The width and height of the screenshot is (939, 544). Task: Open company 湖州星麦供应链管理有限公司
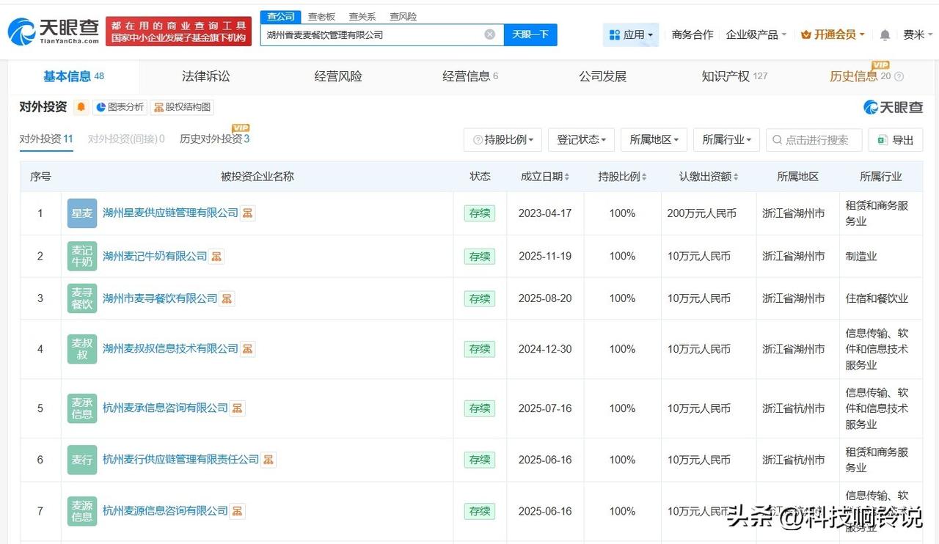tap(171, 213)
